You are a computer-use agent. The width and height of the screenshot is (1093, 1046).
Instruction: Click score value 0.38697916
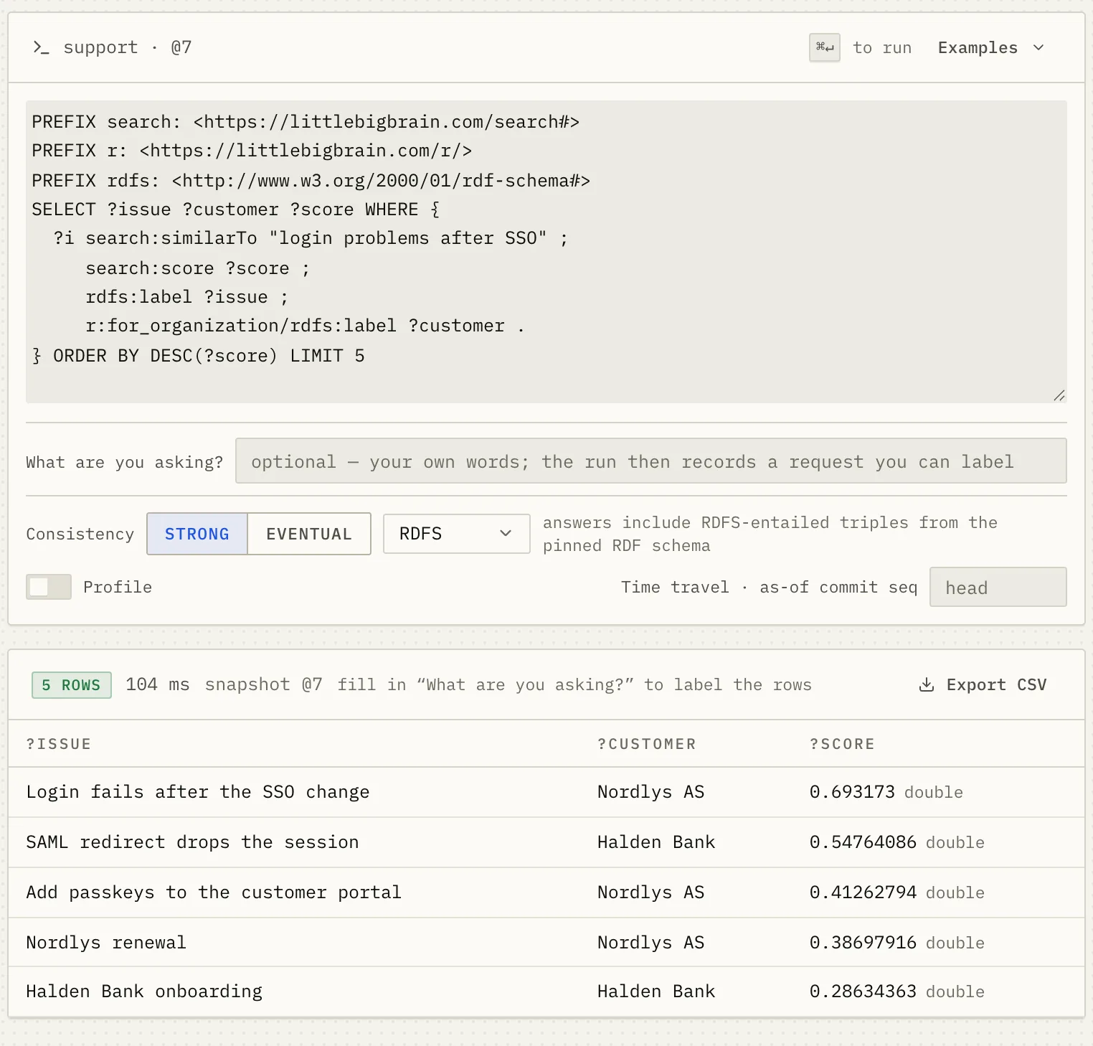click(x=863, y=942)
